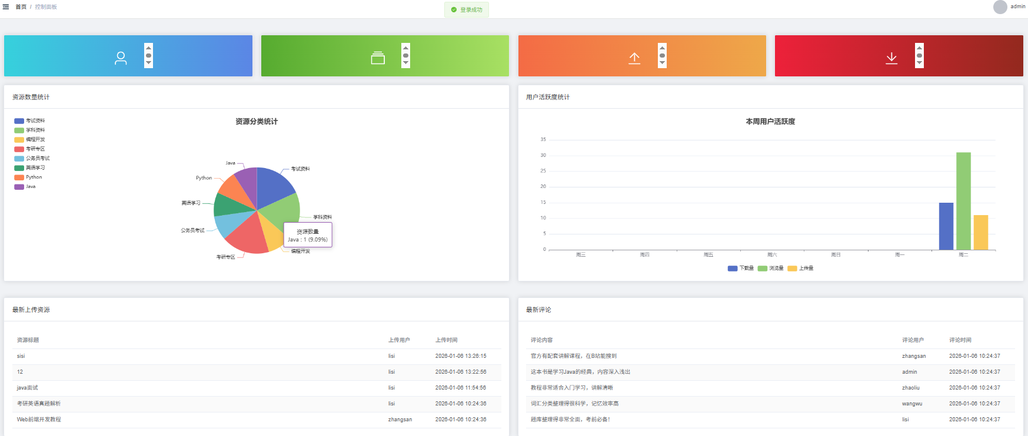Click the up arrow on red card scroller
Image resolution: width=1028 pixels, height=436 pixels.
click(919, 48)
